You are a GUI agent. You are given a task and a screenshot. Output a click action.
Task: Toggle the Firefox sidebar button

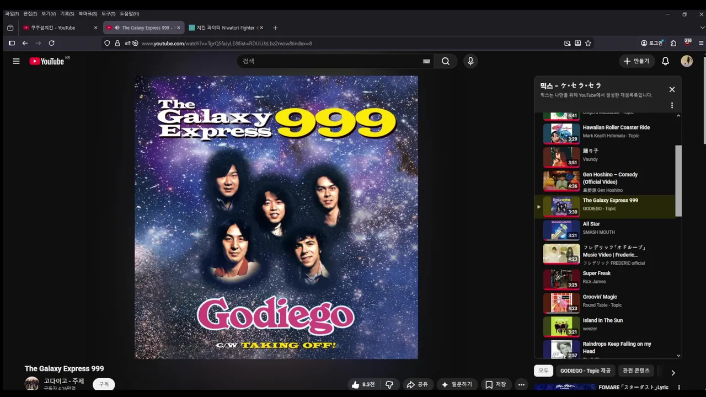pos(12,43)
